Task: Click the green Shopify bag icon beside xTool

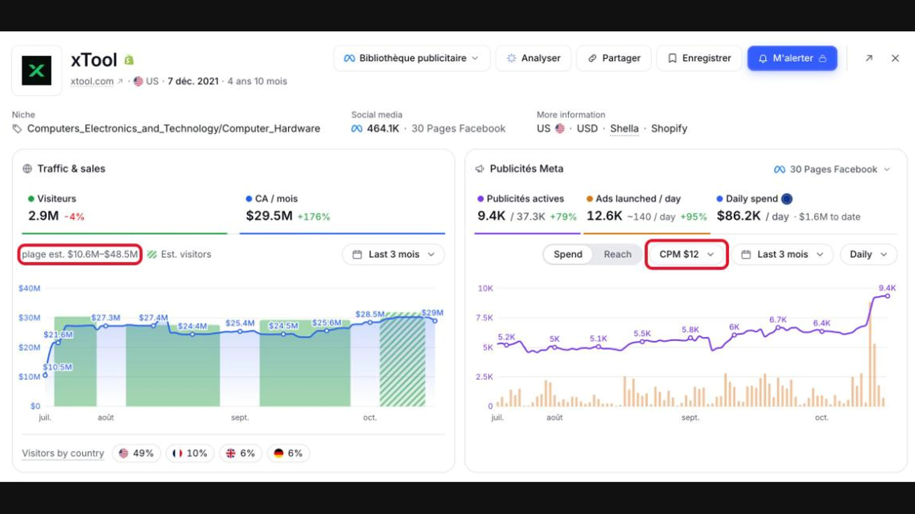Action: click(129, 60)
